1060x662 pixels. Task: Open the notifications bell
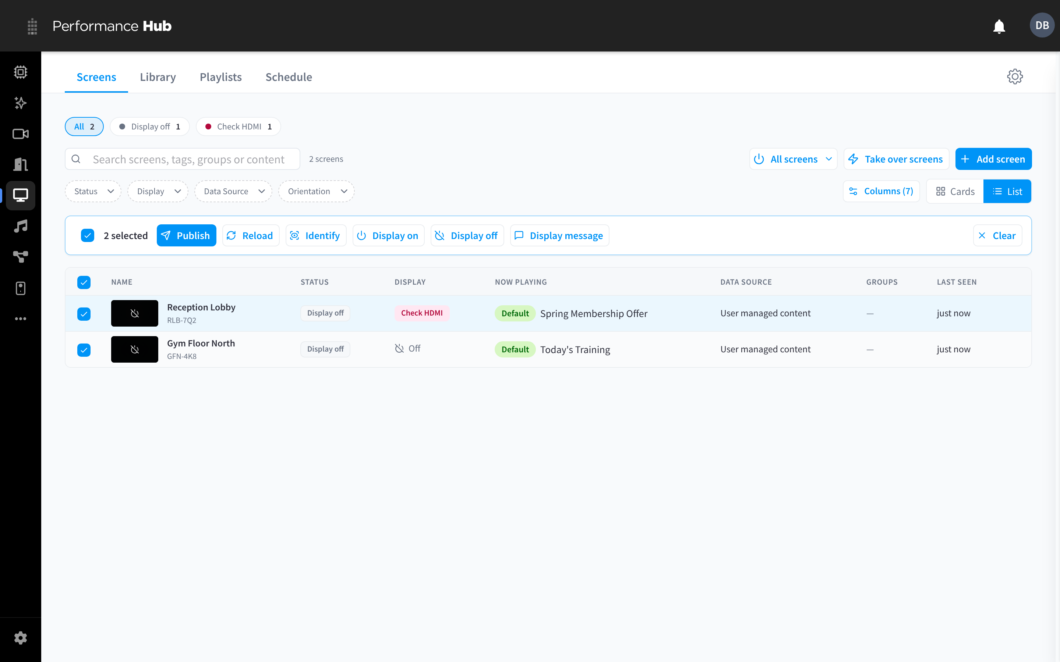point(999,26)
